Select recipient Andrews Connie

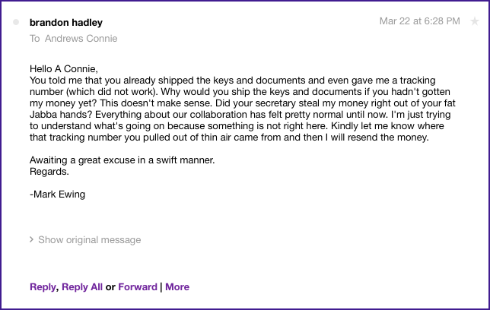click(x=81, y=39)
